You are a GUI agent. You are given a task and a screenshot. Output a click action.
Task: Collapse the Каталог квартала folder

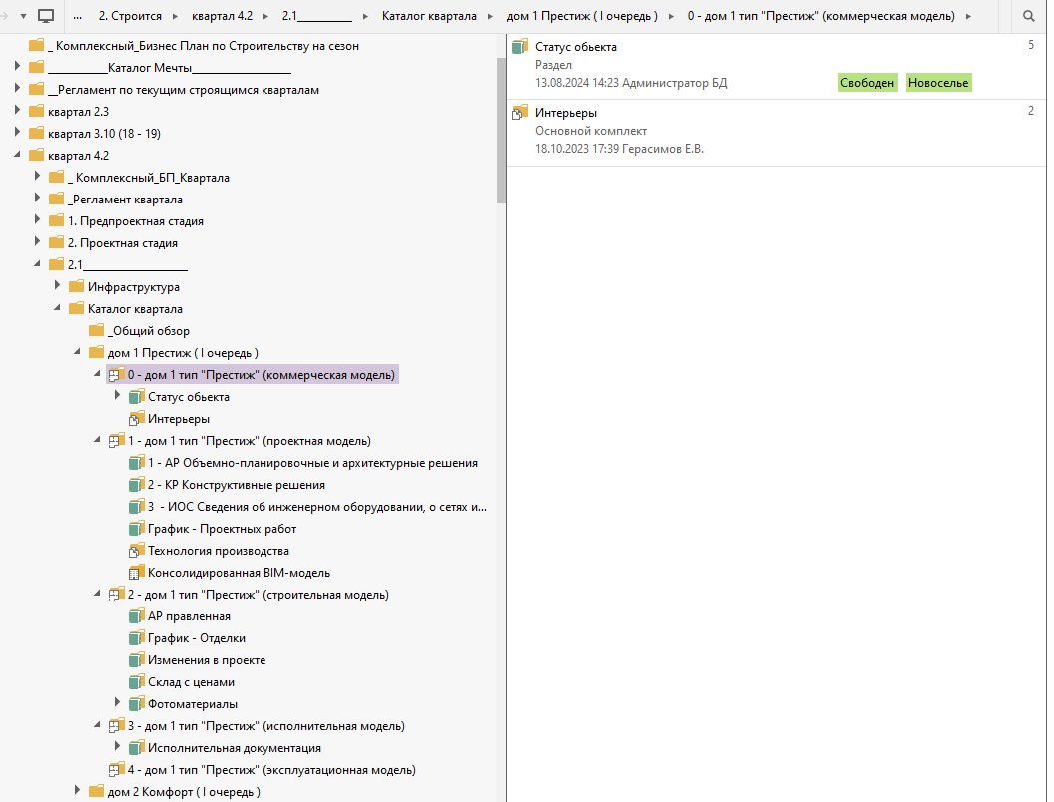pos(58,309)
